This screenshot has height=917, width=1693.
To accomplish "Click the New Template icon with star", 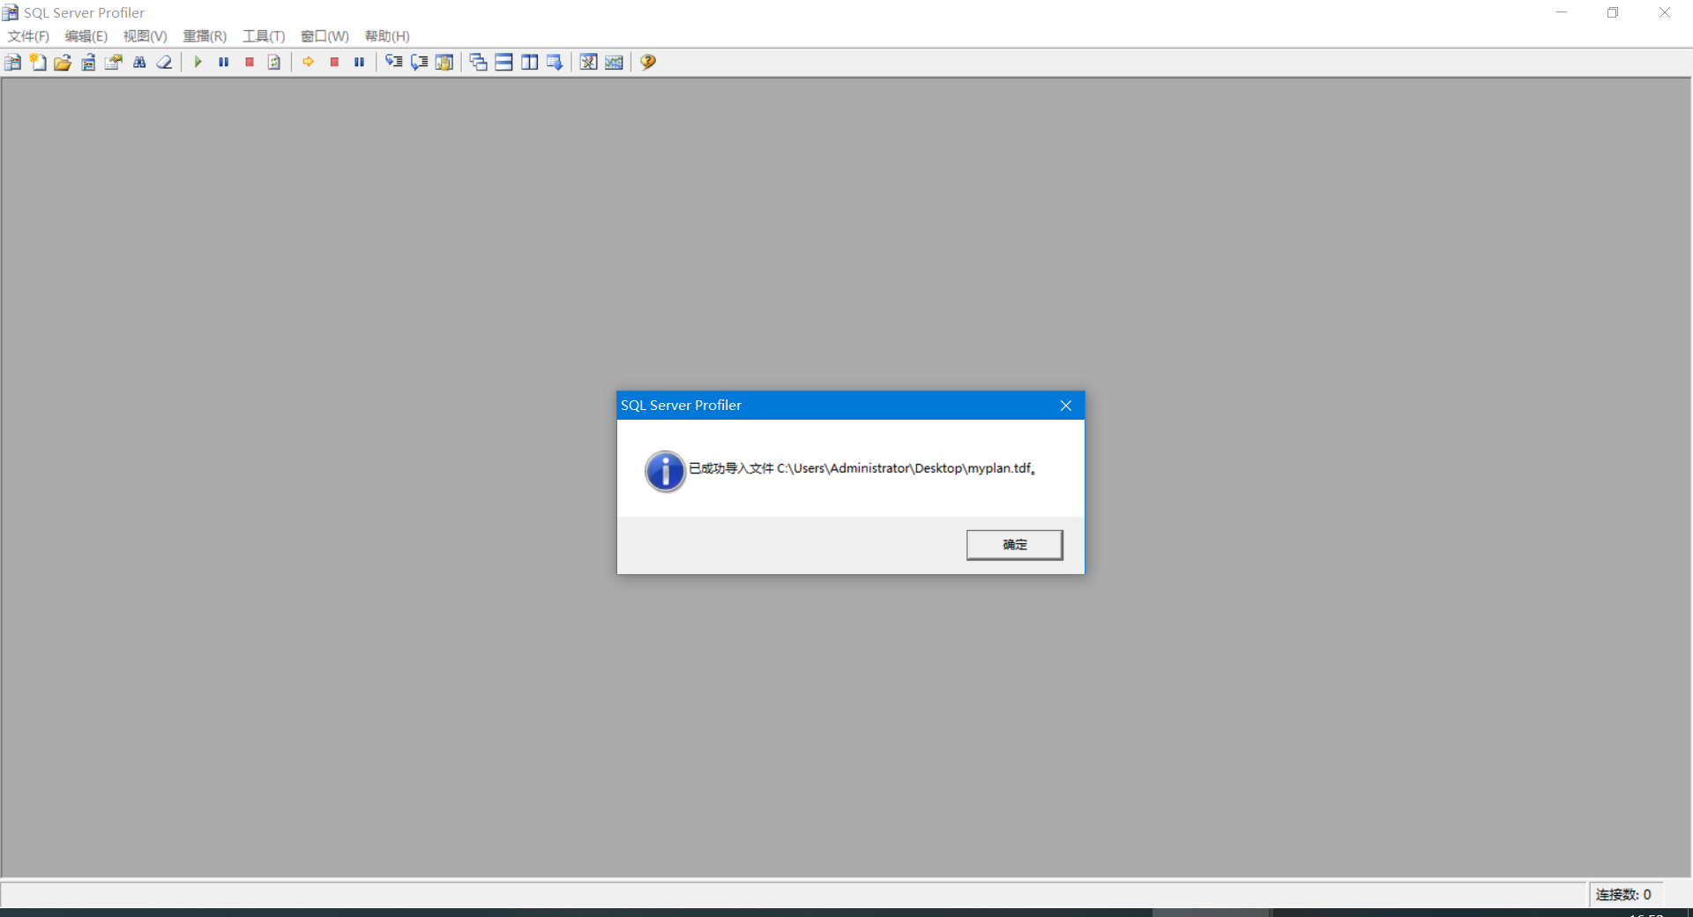I will [x=38, y=62].
